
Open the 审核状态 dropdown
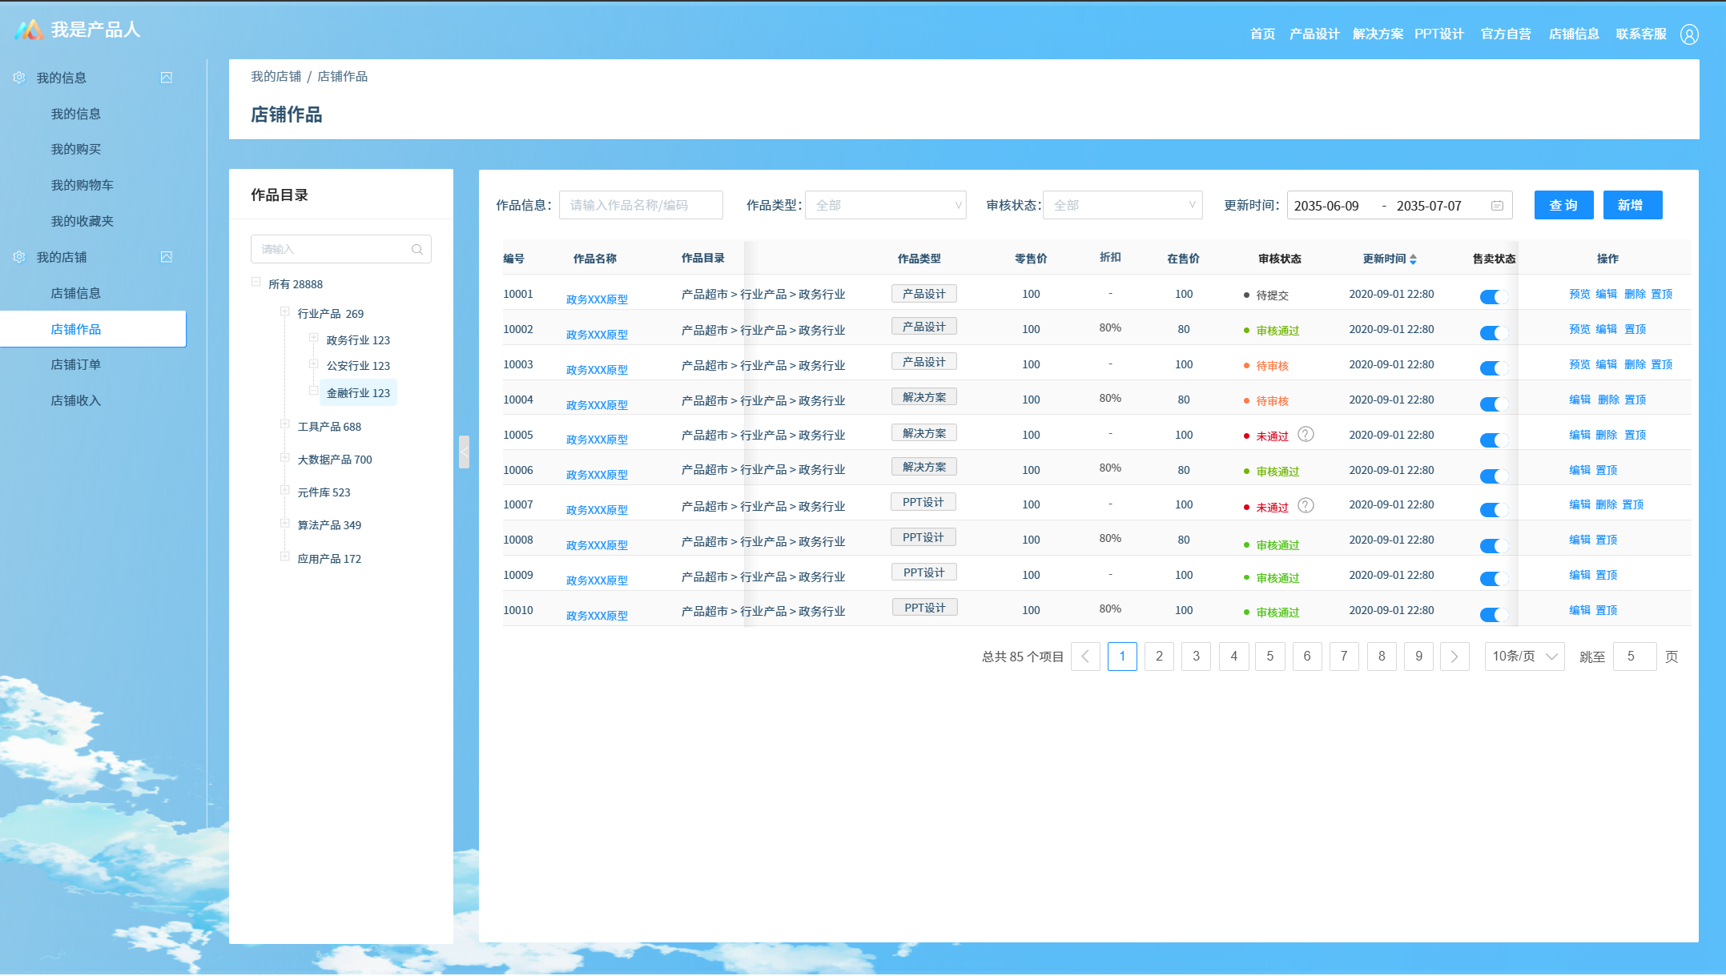[1122, 205]
